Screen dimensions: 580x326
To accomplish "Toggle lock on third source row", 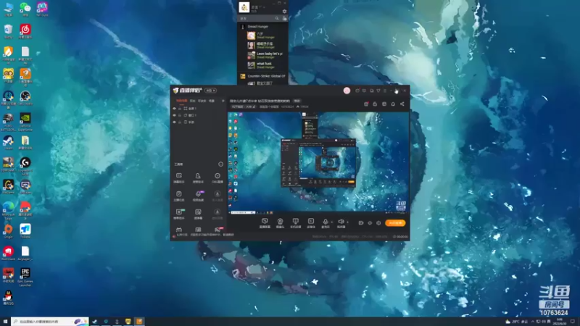I will [180, 122].
